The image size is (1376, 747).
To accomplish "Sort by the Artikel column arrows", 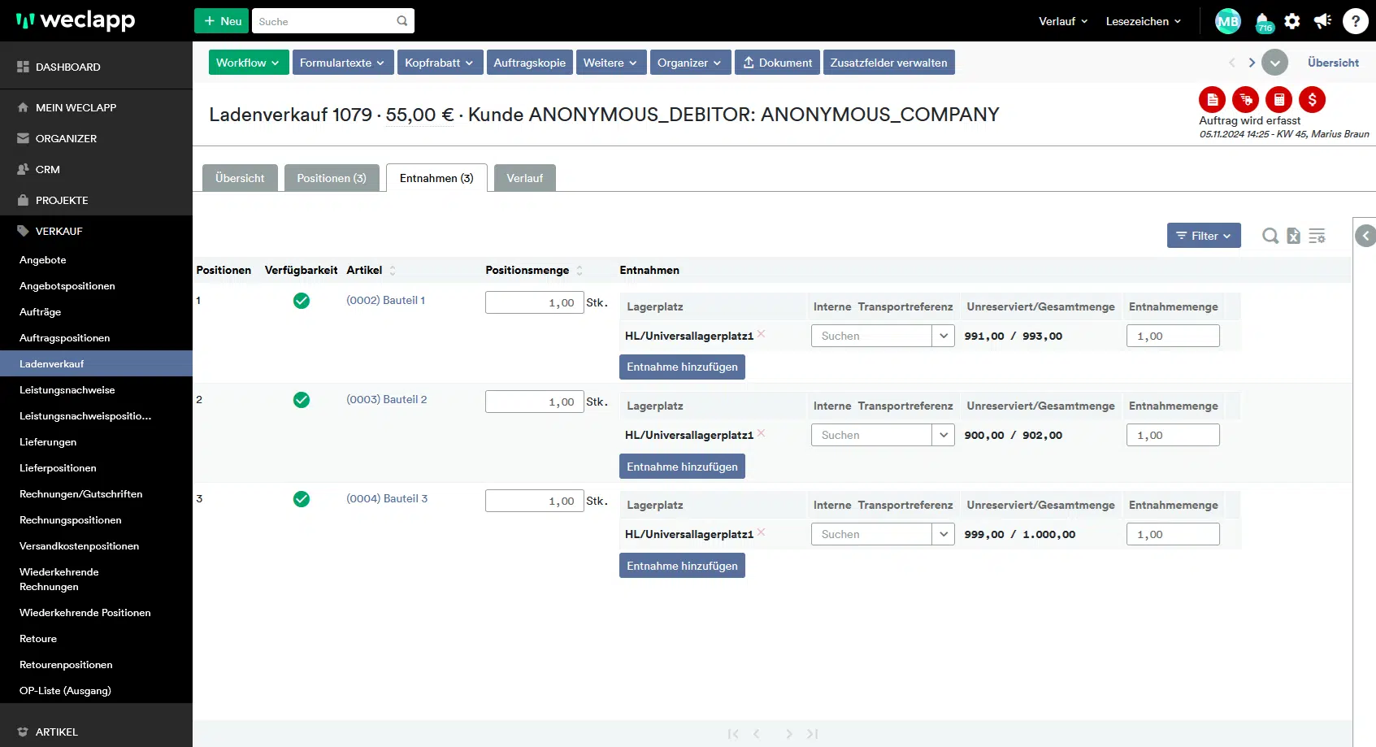I will (x=393, y=271).
